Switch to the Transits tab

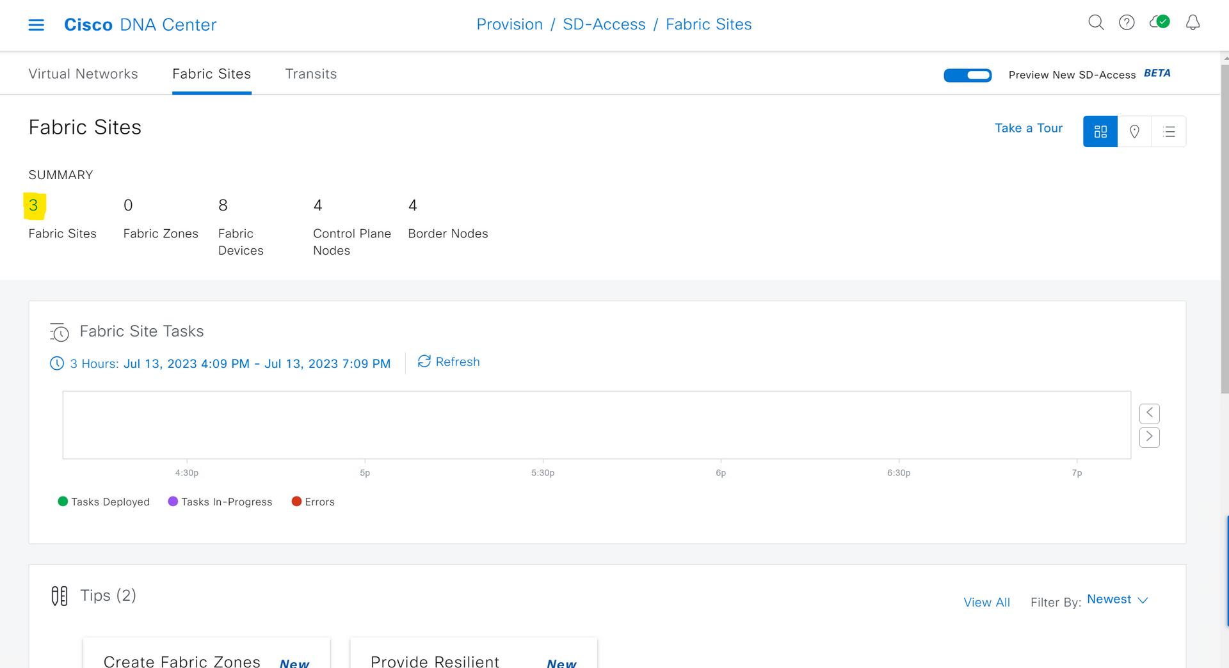coord(311,74)
